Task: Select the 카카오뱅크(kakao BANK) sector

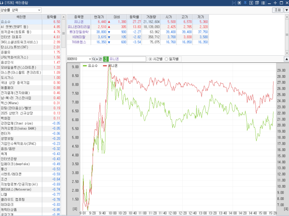Action: point(30,129)
